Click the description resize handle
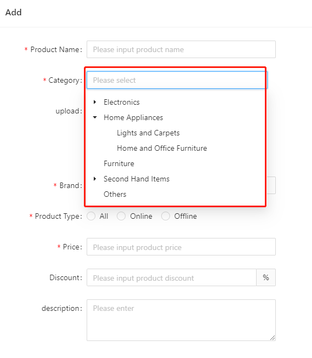Image resolution: width=312 pixels, height=358 pixels. tap(273, 338)
